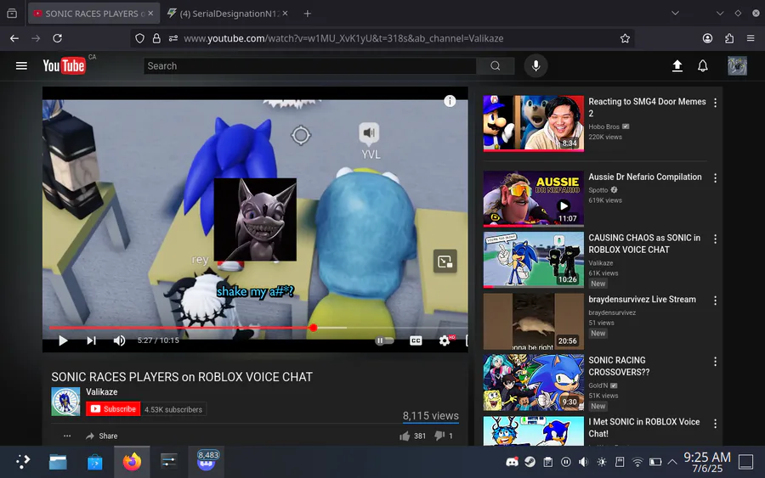Toggle closed captions CC button

(x=416, y=340)
